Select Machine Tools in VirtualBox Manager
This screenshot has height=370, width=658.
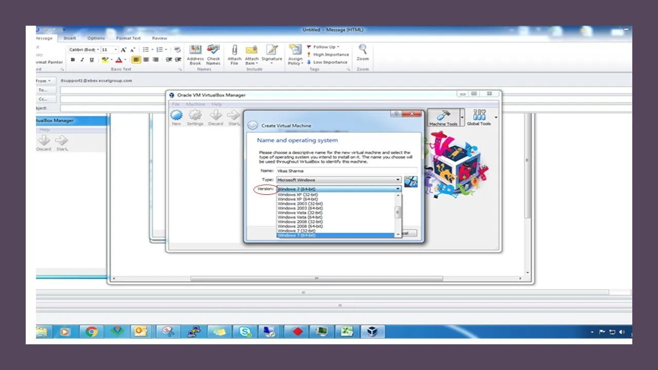click(443, 117)
